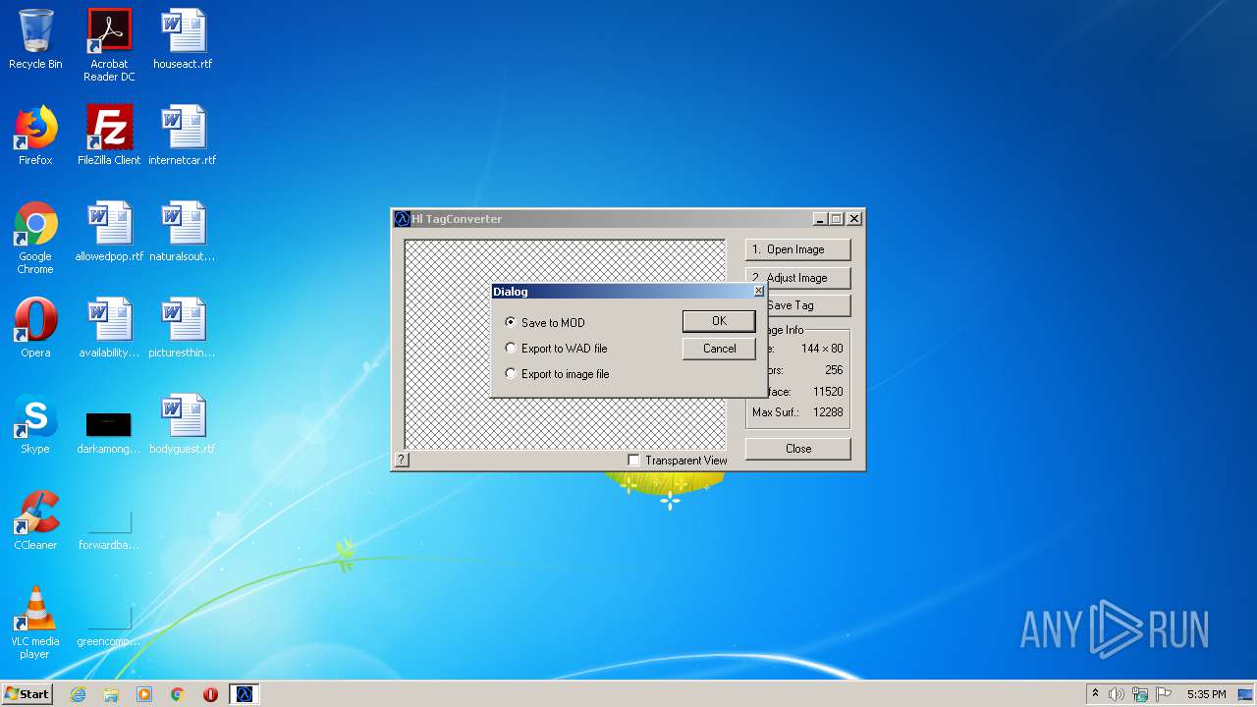Image resolution: width=1257 pixels, height=707 pixels.
Task: Click the 5:35 PM taskbar clock
Action: [x=1206, y=694]
